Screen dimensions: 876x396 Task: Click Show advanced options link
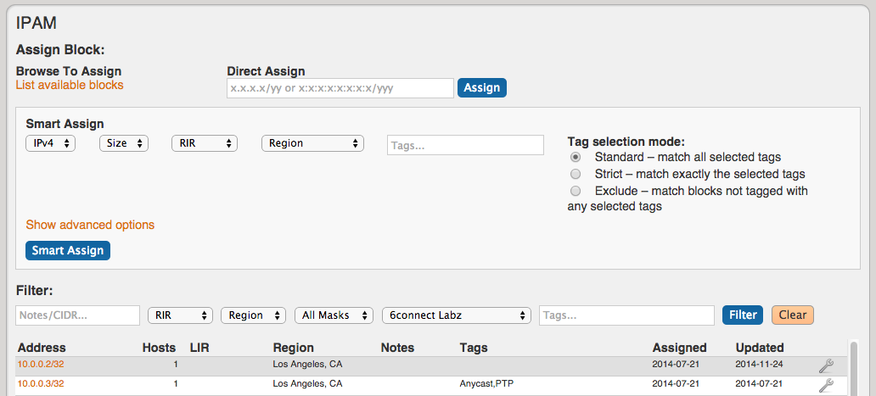90,225
